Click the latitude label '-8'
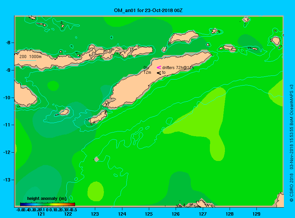The width and height of the screenshot is (295, 218). (x=8, y=43)
